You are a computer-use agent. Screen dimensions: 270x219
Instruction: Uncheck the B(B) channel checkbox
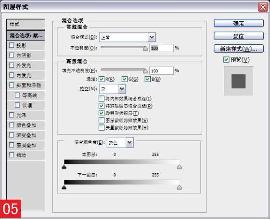point(148,79)
